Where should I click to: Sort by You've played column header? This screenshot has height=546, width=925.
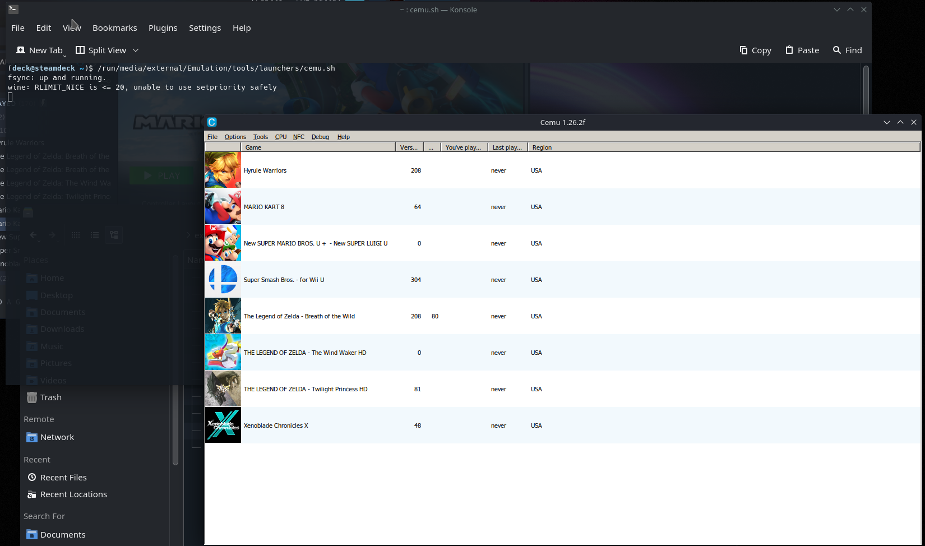464,147
